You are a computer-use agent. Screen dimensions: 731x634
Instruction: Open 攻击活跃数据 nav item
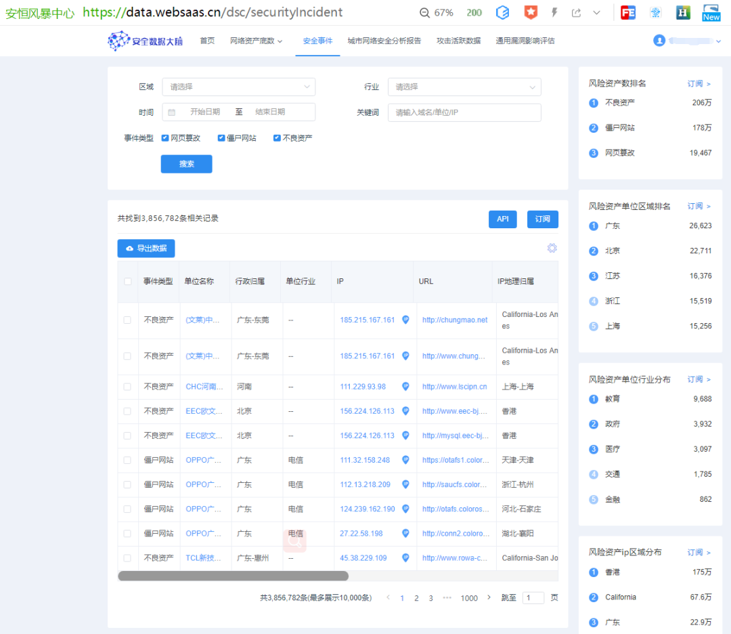click(458, 41)
